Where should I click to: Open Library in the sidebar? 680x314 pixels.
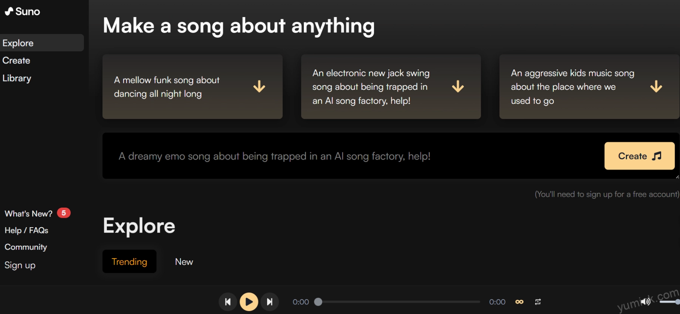click(x=17, y=78)
